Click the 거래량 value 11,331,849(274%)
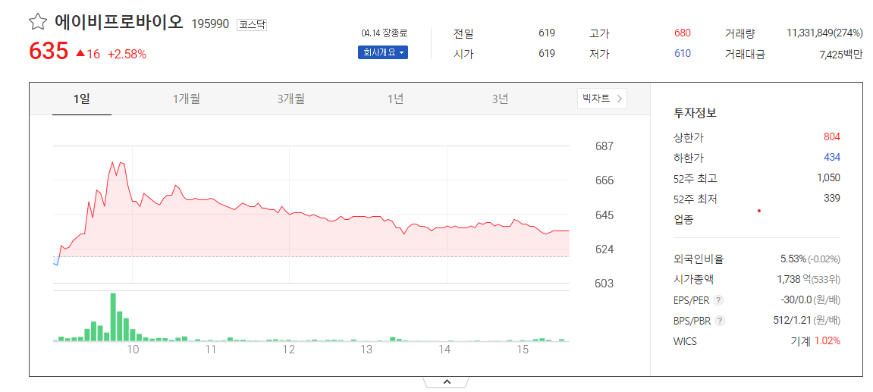 click(x=824, y=33)
